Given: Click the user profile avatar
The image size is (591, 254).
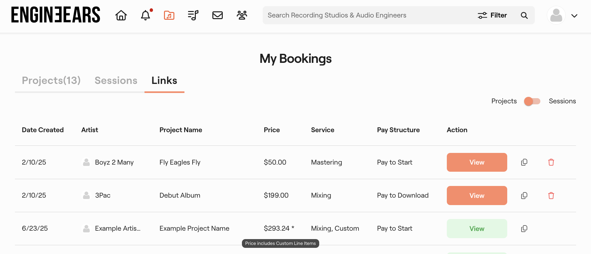Looking at the screenshot, I should tap(556, 15).
